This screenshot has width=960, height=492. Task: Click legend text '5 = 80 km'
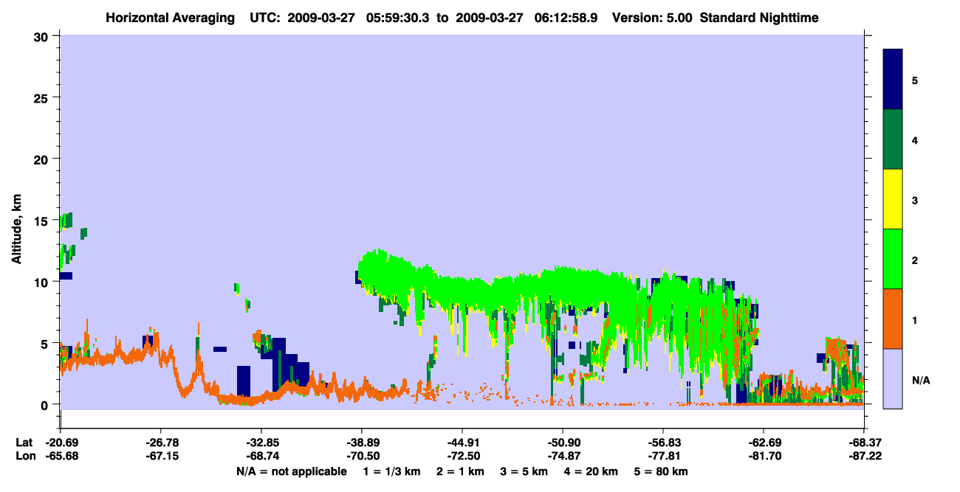pyautogui.click(x=661, y=471)
